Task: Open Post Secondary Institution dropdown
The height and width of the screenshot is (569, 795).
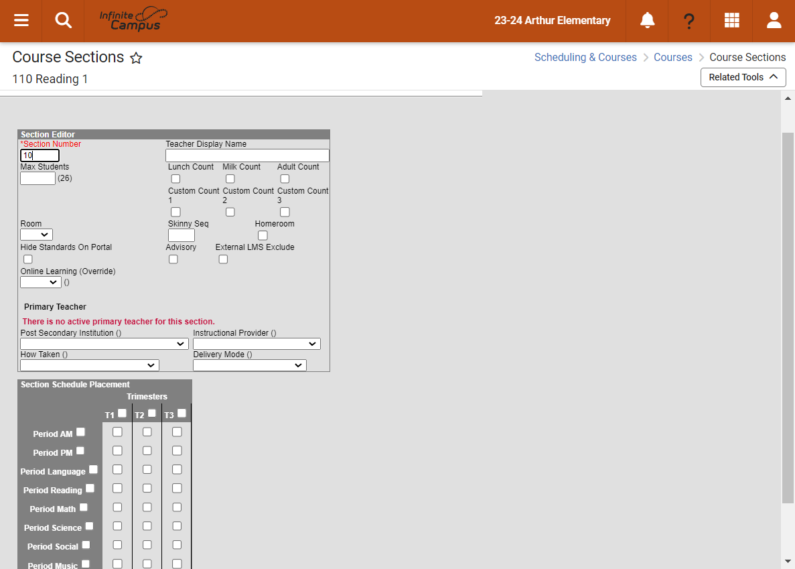Action: tap(104, 344)
